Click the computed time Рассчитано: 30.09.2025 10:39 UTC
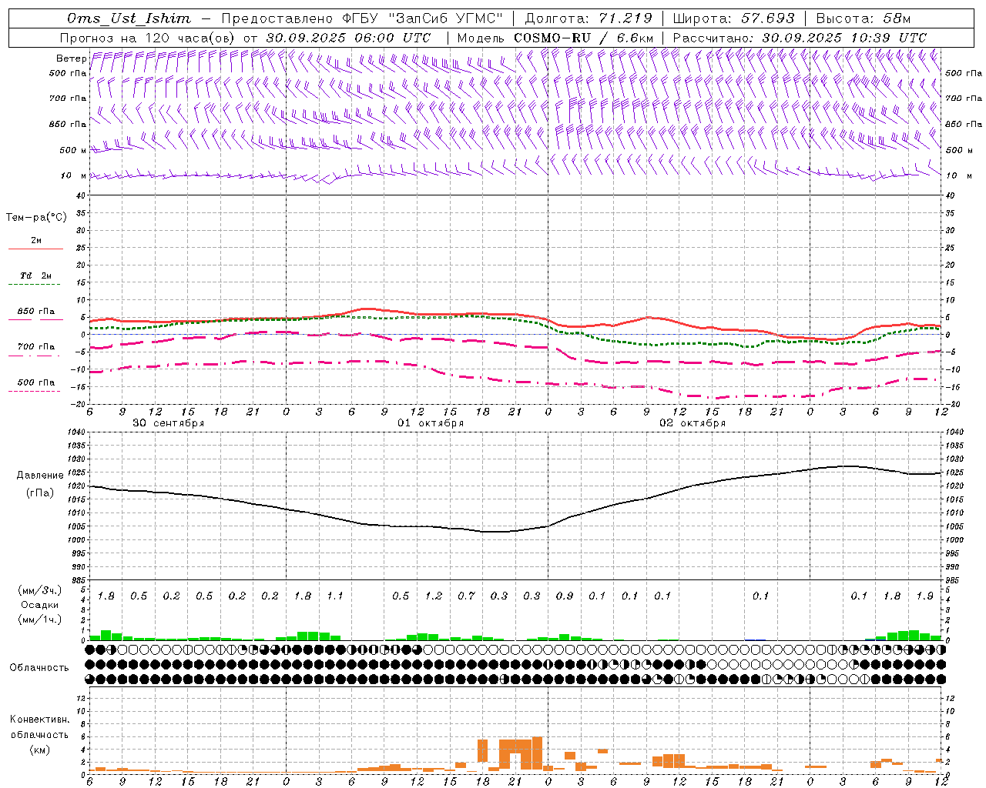Image resolution: width=986 pixels, height=788 pixels. click(800, 38)
